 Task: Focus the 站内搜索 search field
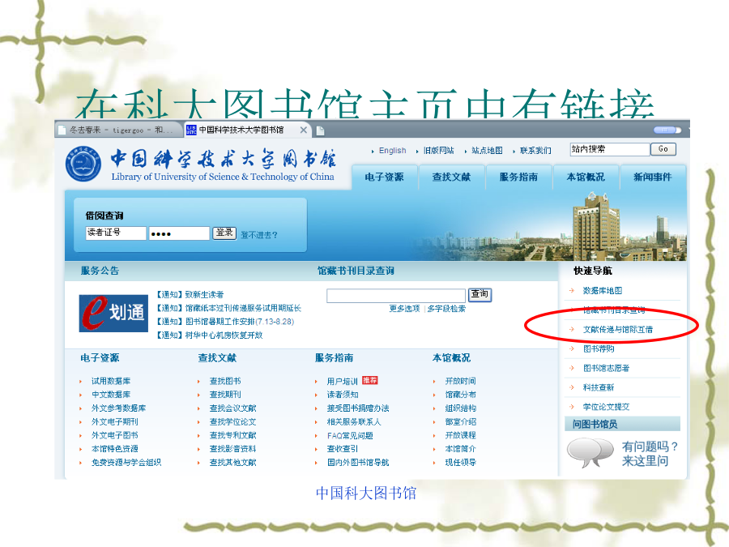click(x=610, y=149)
